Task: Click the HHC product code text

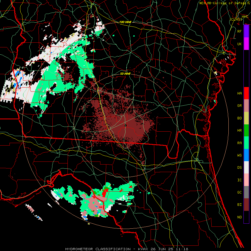Action: tap(245, 17)
